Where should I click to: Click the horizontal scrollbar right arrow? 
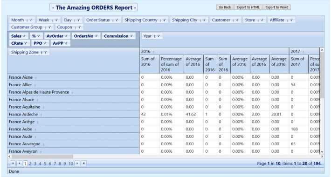[x=322, y=157]
